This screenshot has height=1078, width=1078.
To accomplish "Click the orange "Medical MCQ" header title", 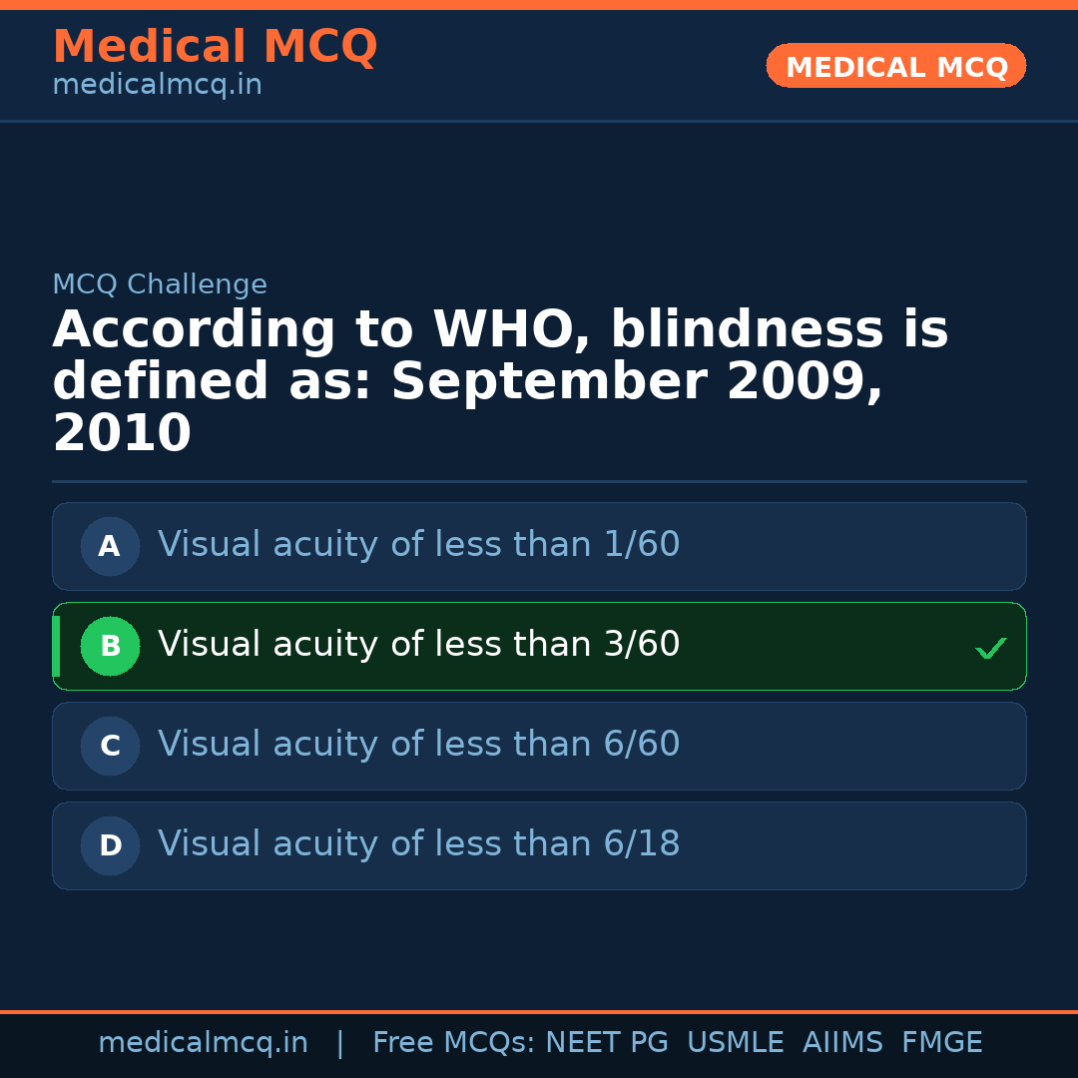I will [215, 47].
